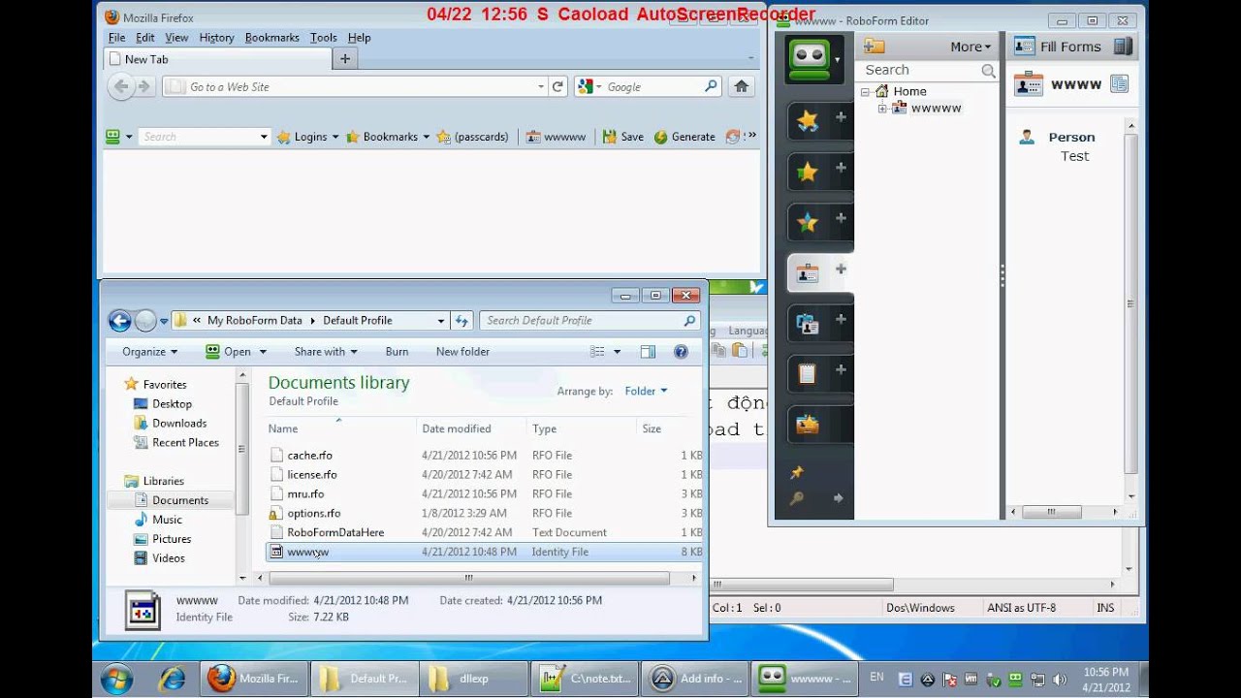Open the Firefox History menu

(216, 38)
